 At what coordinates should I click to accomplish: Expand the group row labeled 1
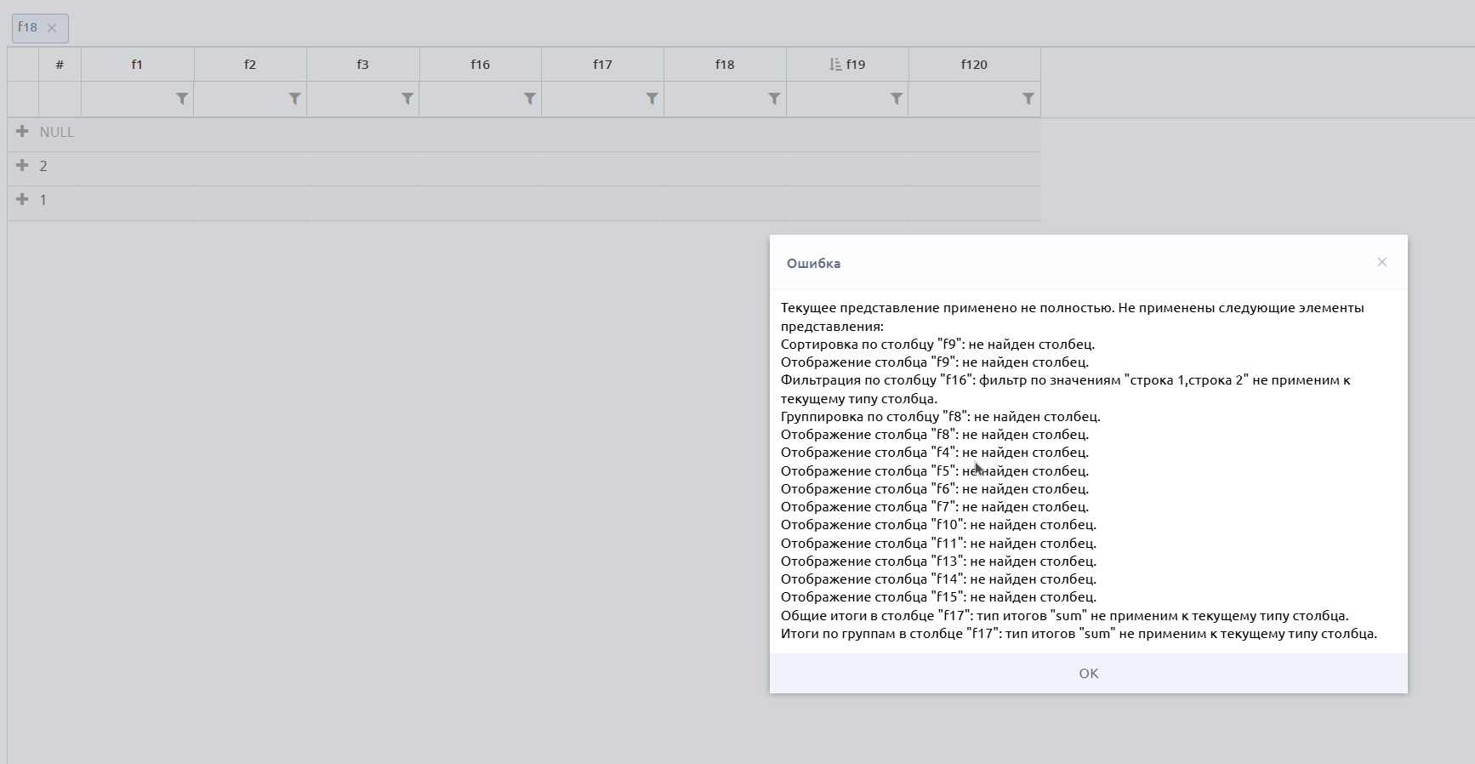22,200
